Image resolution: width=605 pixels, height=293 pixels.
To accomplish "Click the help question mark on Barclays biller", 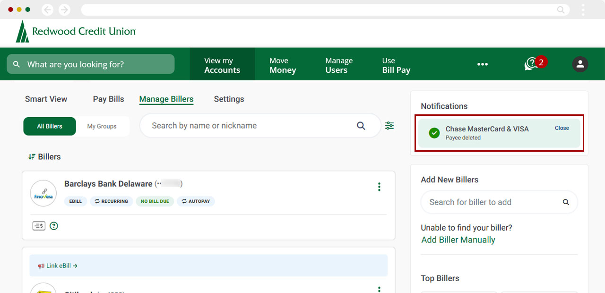I will point(54,226).
